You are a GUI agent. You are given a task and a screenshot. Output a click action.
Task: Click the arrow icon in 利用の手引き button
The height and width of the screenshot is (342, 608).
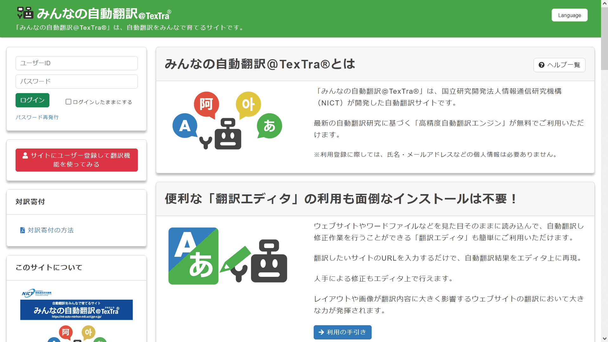(321, 332)
